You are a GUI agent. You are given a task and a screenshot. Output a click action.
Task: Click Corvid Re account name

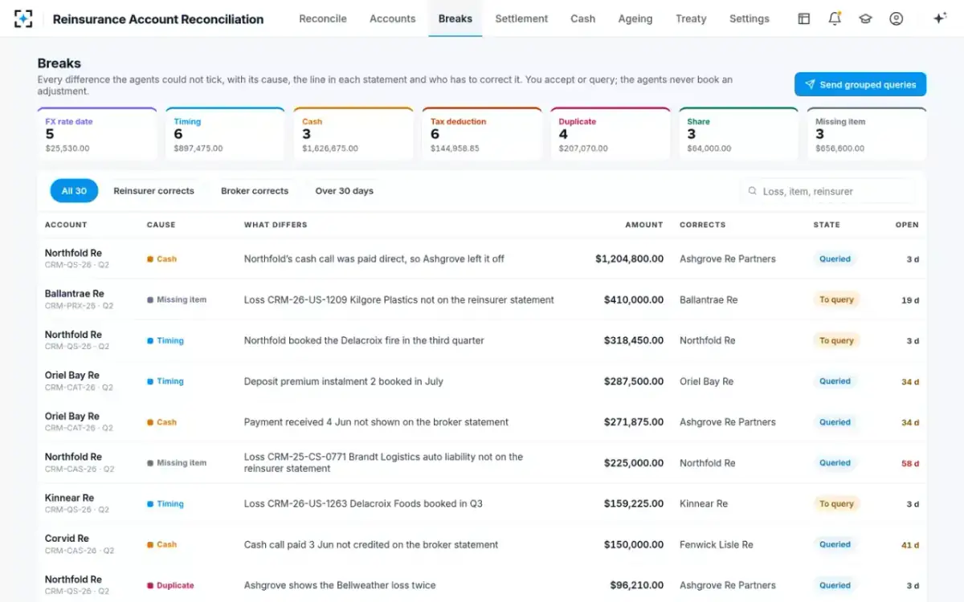click(67, 539)
